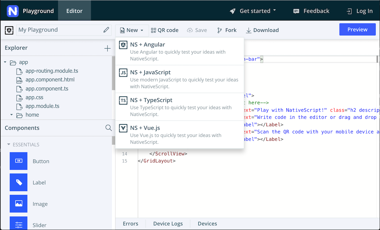380x230 pixels.
Task: Open the Devices tab
Action: coord(207,224)
